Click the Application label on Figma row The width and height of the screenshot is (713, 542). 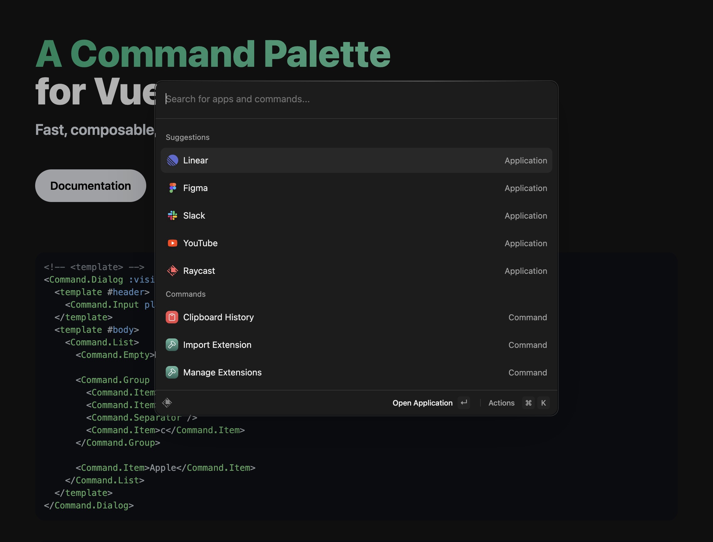(x=526, y=188)
